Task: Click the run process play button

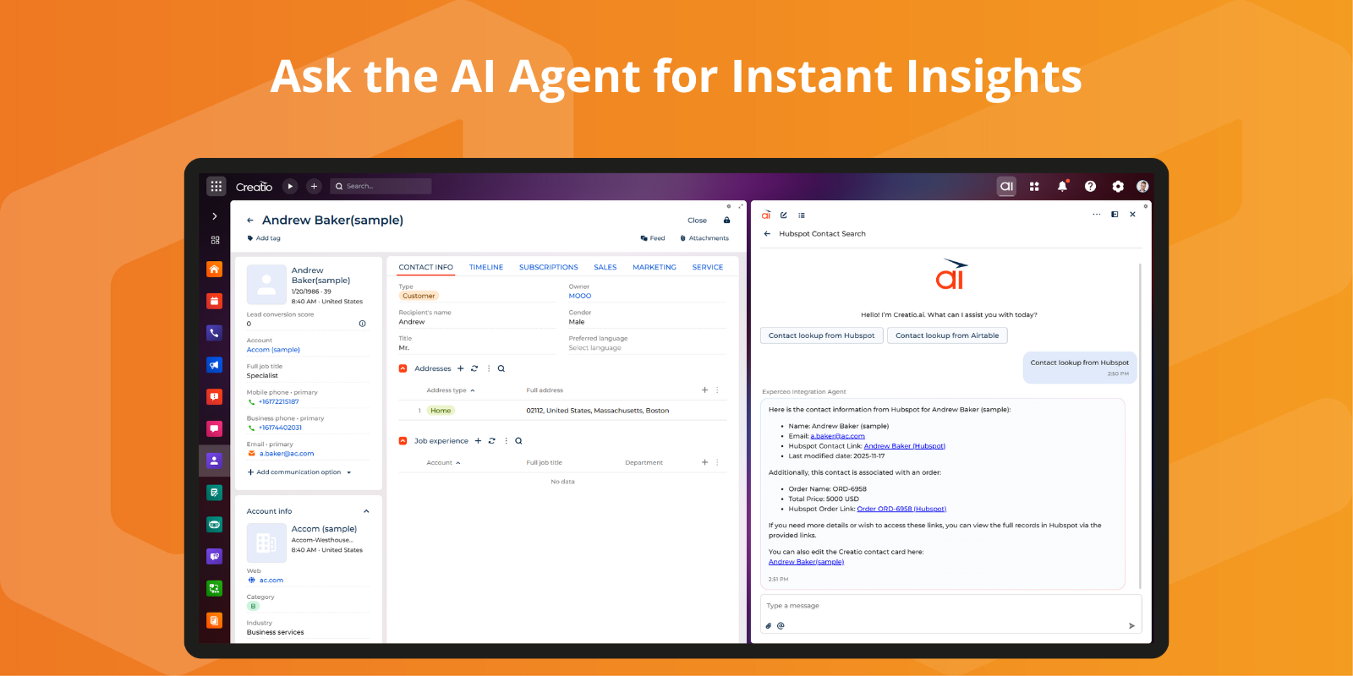Action: tap(290, 186)
